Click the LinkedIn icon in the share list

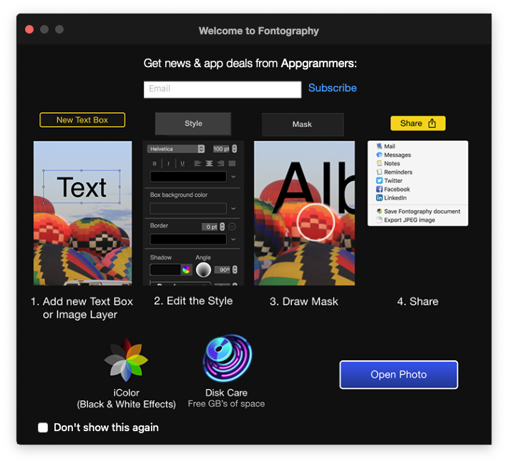[379, 197]
